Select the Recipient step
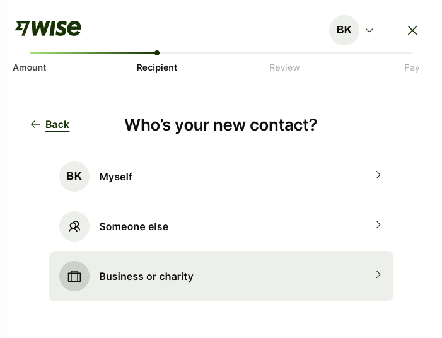This screenshot has height=338, width=442. point(157,67)
